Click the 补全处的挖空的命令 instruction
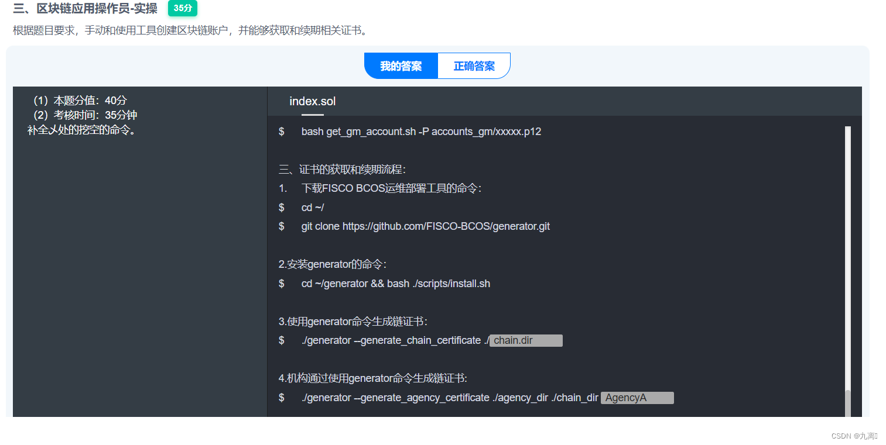 [82, 130]
